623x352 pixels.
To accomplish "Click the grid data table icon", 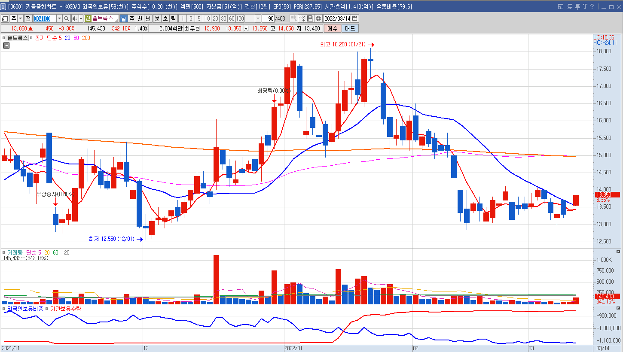I will pos(6,46).
